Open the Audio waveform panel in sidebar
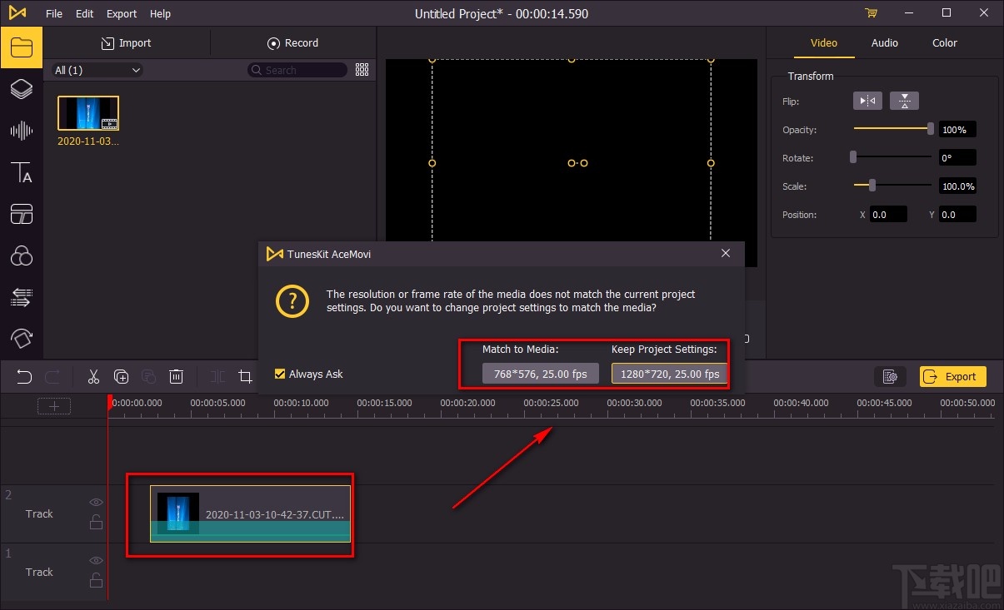1004x610 pixels. (x=22, y=131)
